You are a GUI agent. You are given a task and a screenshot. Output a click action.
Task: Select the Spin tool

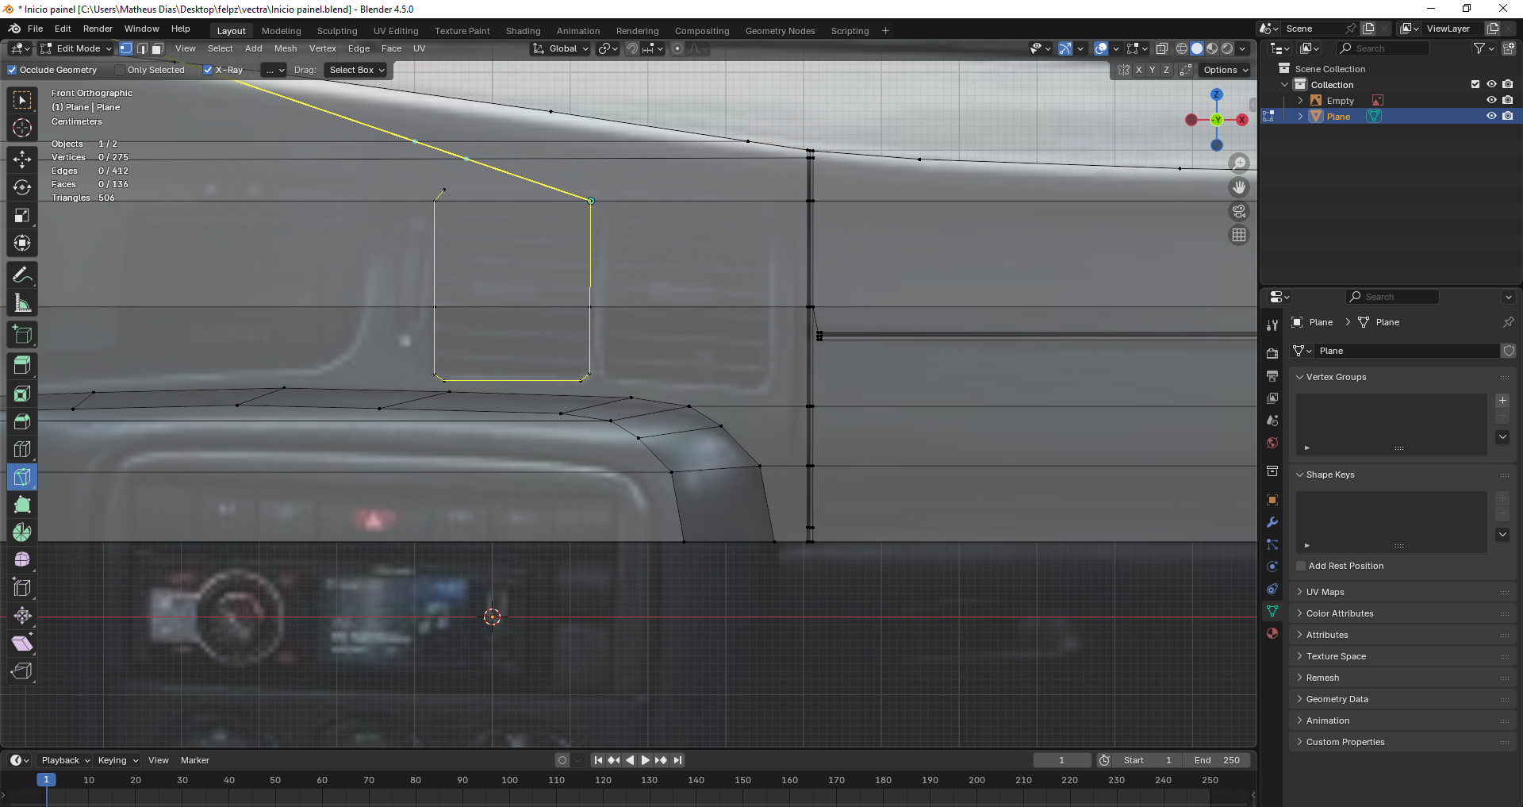tap(22, 532)
